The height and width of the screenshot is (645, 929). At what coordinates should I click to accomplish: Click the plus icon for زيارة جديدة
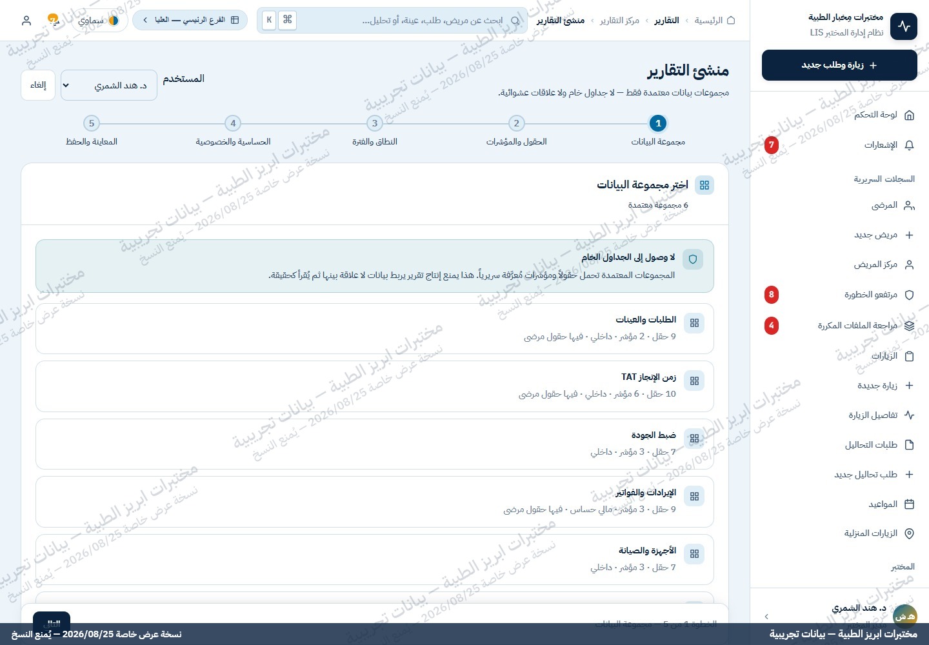(909, 386)
